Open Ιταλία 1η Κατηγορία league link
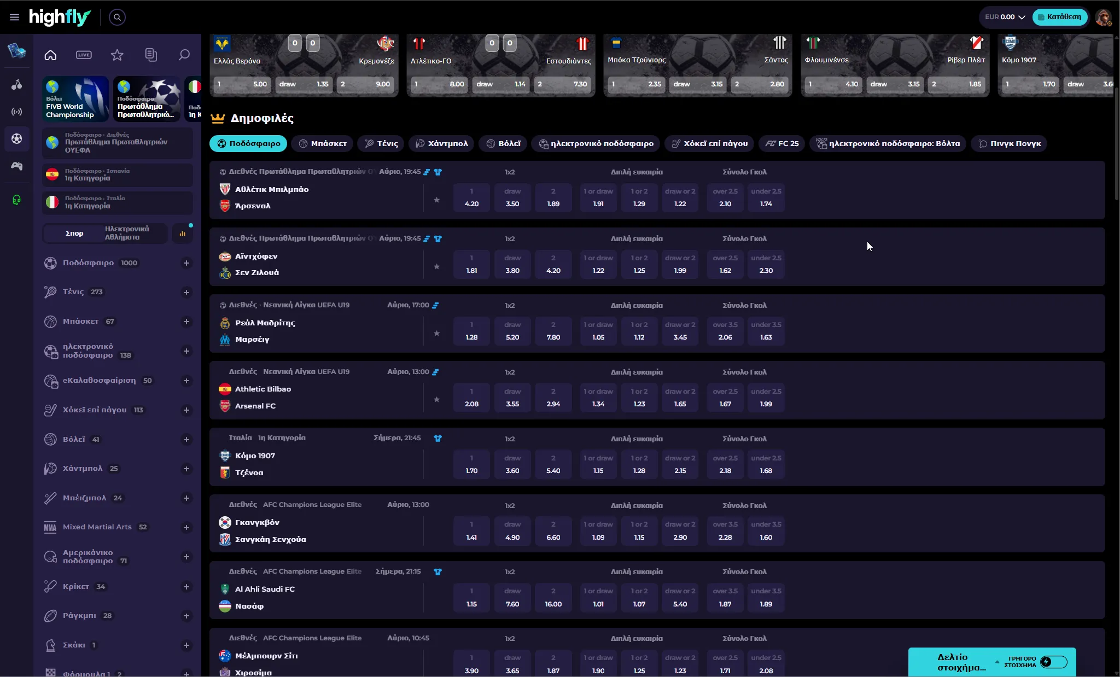This screenshot has height=677, width=1120. click(118, 202)
